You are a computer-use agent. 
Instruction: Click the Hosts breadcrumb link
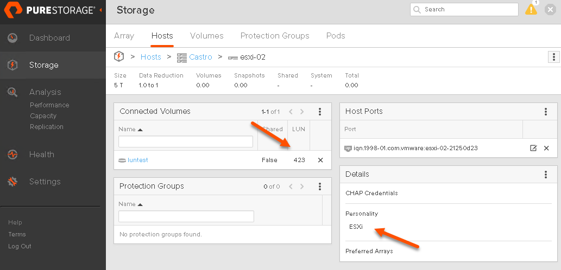(150, 57)
